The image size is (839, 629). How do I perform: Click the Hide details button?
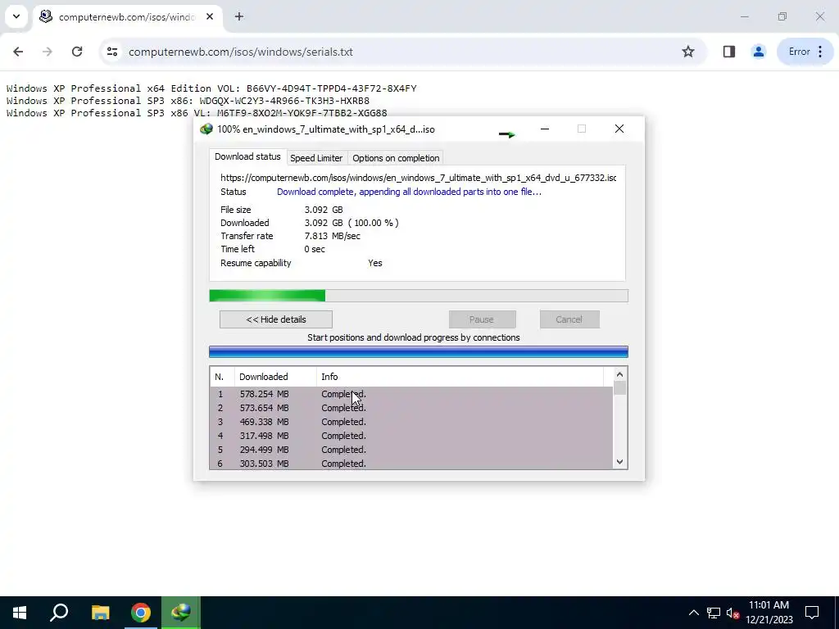(x=276, y=319)
